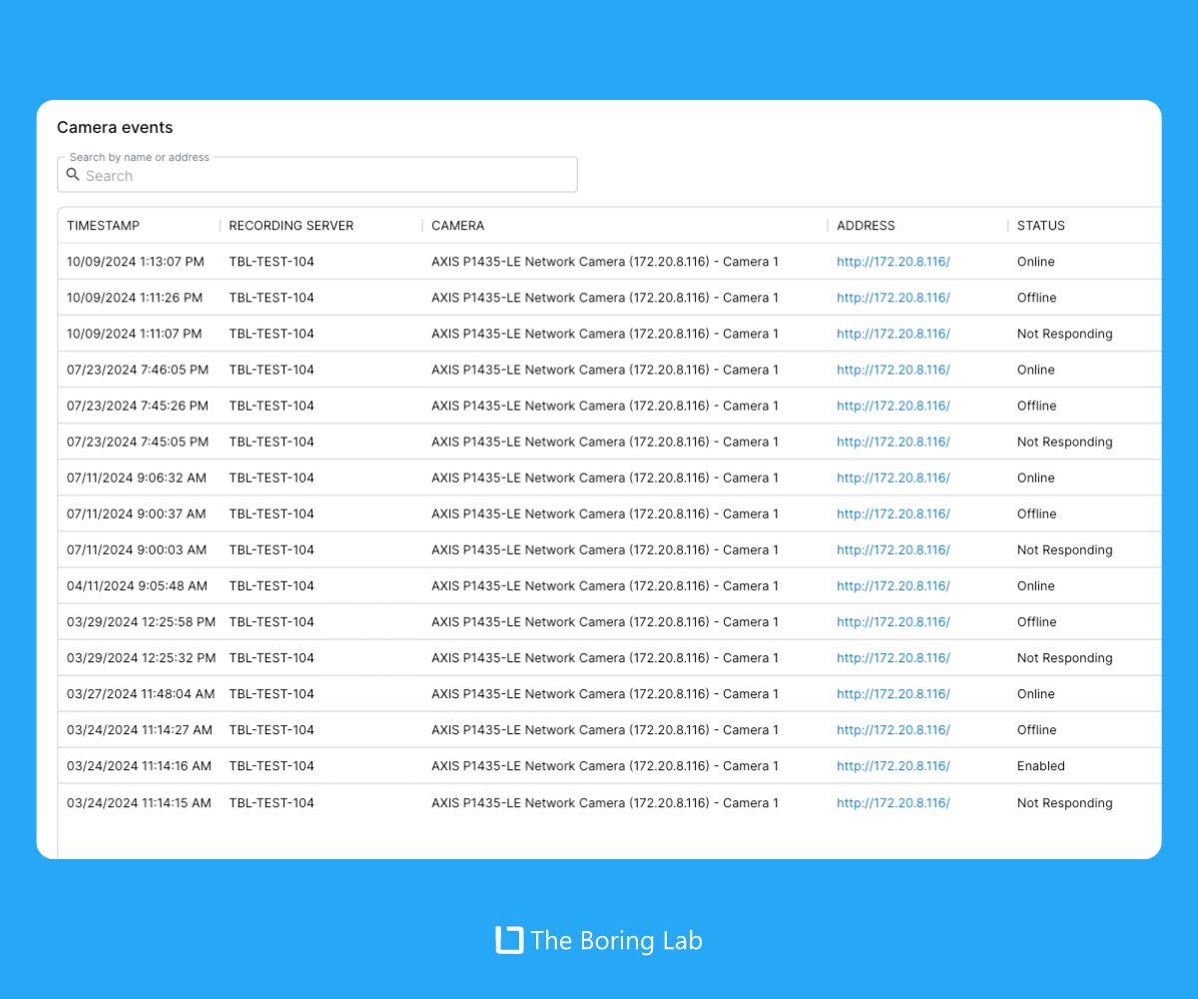Click Online status in 03/27/2024 11:48:04 AM row
Screen dimensions: 1198x999
pos(1036,693)
